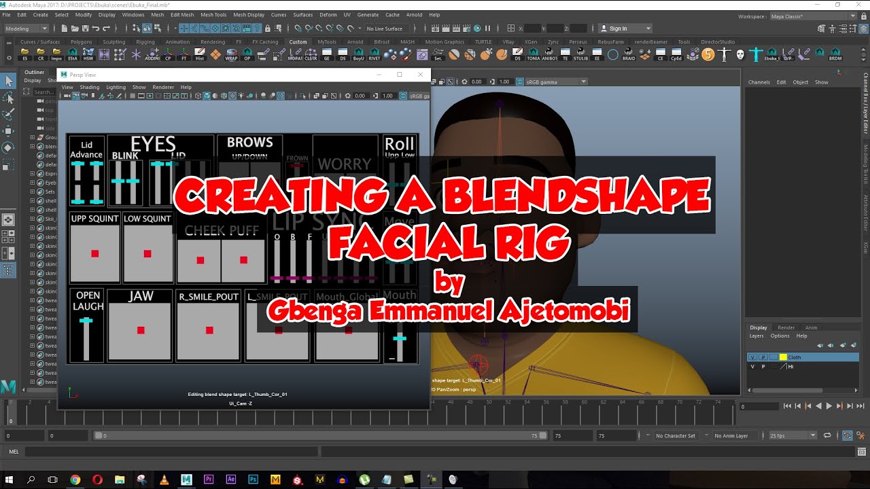Toggle visibility V of Hi layer

click(752, 367)
